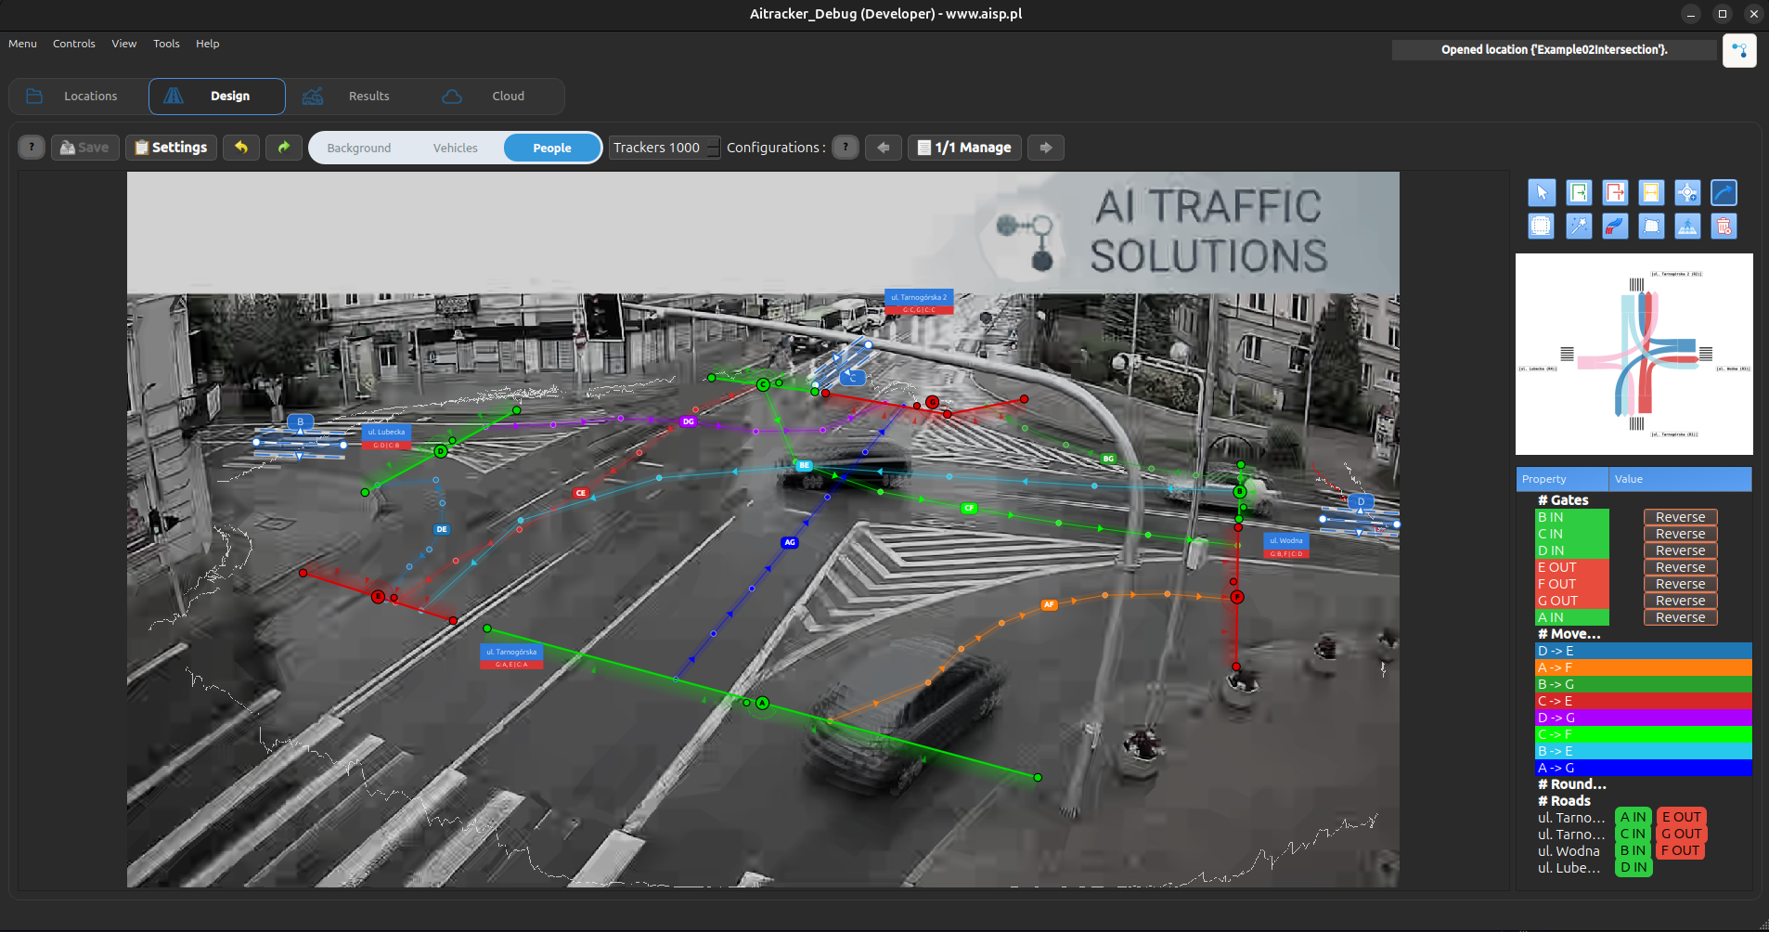Switch to the Results tab

tap(355, 97)
